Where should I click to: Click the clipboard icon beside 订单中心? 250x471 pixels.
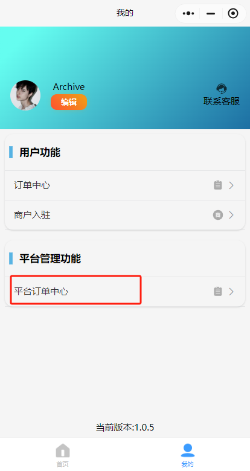pos(218,185)
